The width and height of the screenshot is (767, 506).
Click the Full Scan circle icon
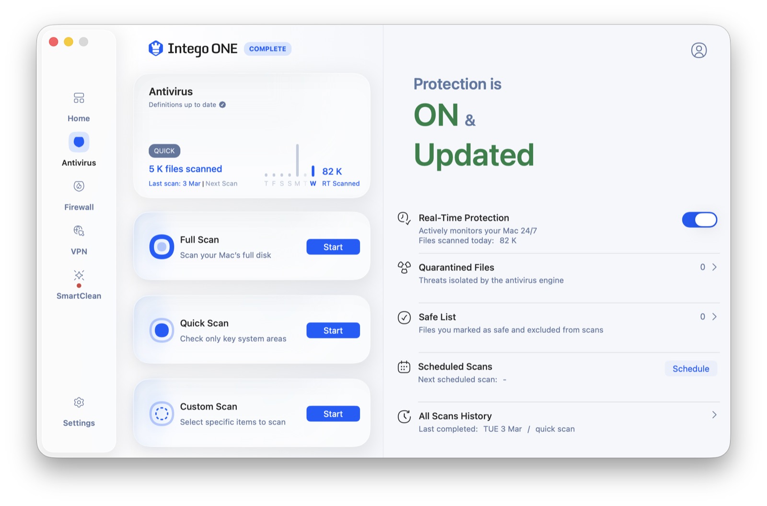pyautogui.click(x=162, y=247)
